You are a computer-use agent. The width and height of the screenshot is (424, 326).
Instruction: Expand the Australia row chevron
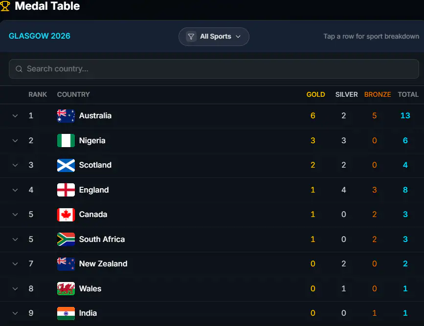pyautogui.click(x=15, y=116)
